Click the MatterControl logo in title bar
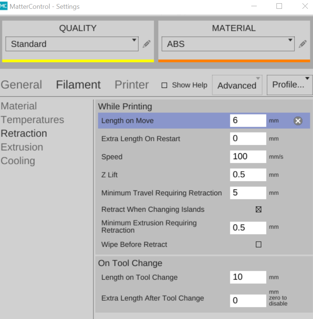This screenshot has width=313, height=319. point(4,6)
